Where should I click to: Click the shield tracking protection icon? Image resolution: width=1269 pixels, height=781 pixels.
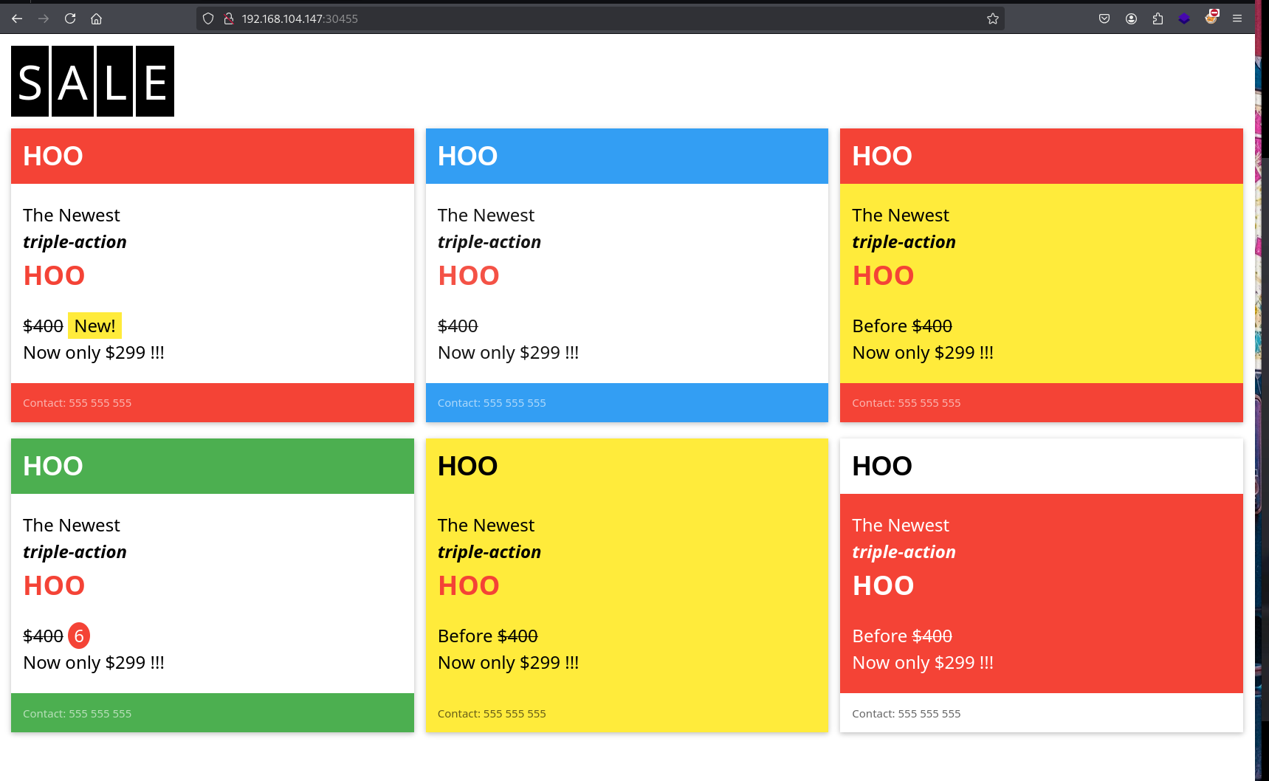pyautogui.click(x=208, y=18)
